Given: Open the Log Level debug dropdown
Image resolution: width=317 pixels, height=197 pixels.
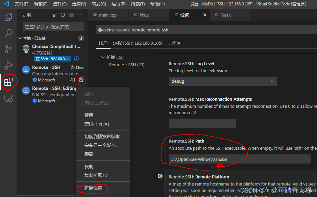Looking at the screenshot, I should 223,81.
